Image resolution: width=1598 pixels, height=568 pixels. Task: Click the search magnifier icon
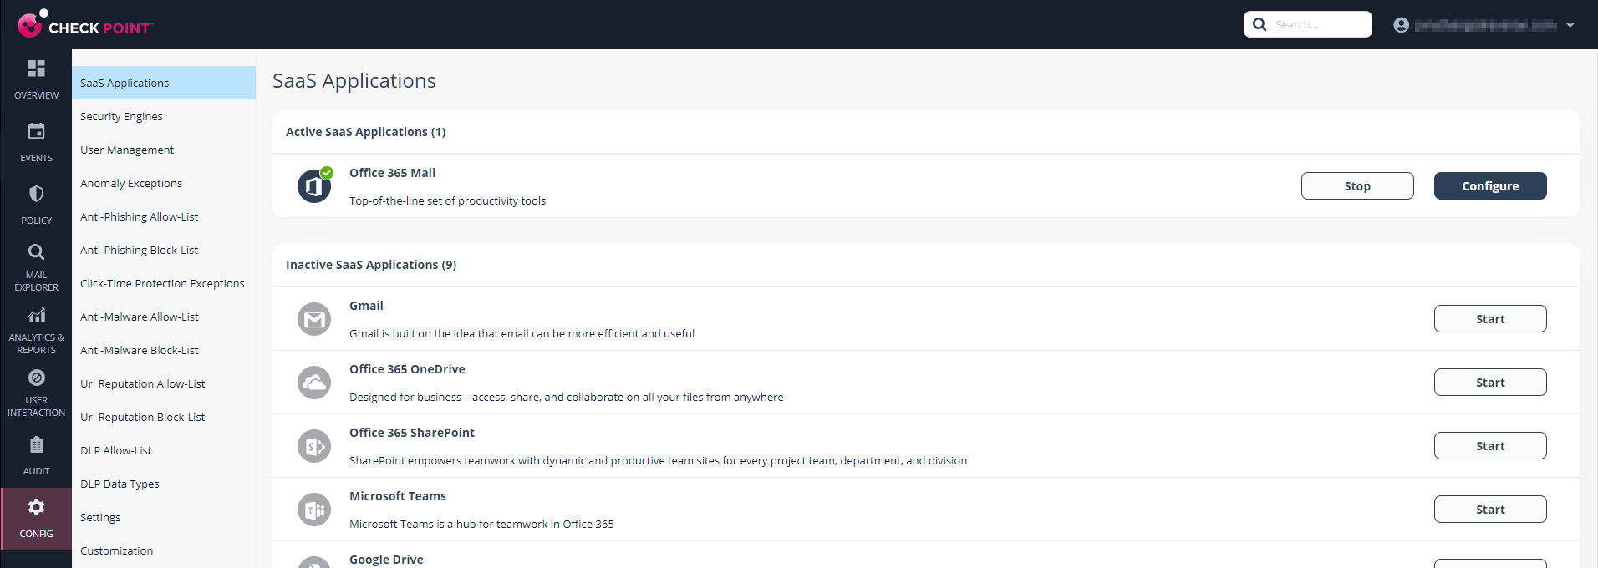(x=1260, y=24)
